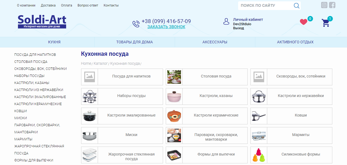
Task: Click the Жаропрочная стеклянная посуда thumbnail
Action: (89, 154)
